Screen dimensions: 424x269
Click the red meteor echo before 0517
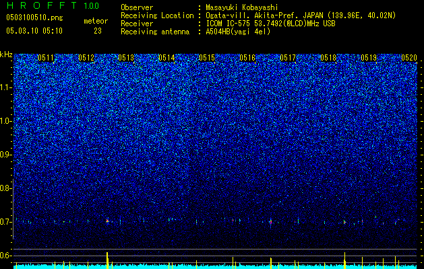(271, 223)
